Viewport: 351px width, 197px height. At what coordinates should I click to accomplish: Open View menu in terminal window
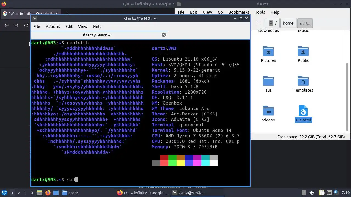pyautogui.click(x=83, y=27)
